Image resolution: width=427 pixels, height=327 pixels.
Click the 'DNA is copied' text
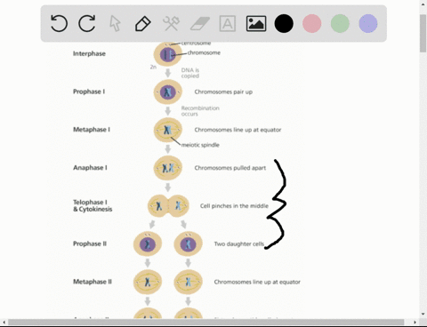tap(190, 73)
